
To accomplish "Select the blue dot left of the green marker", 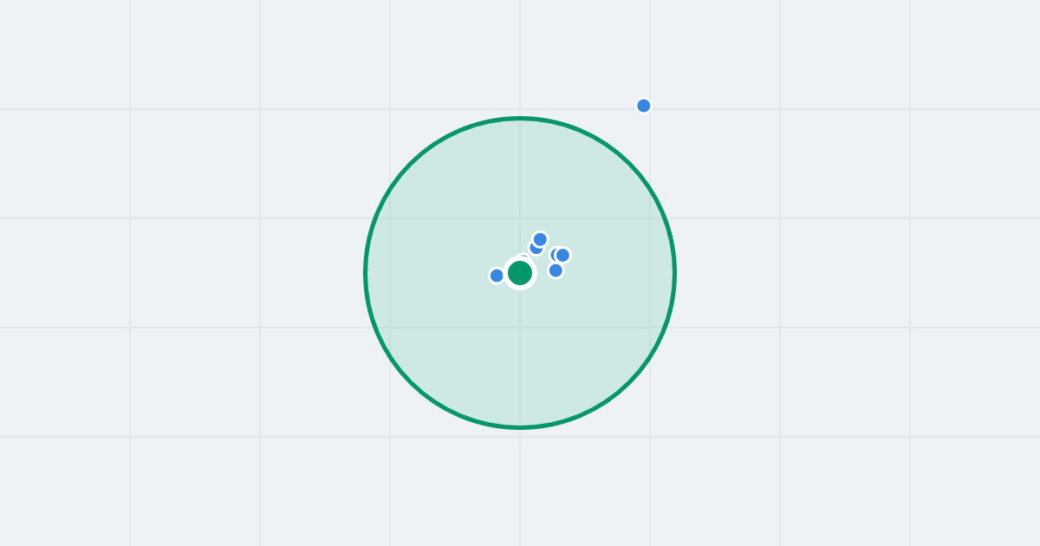I will [497, 276].
